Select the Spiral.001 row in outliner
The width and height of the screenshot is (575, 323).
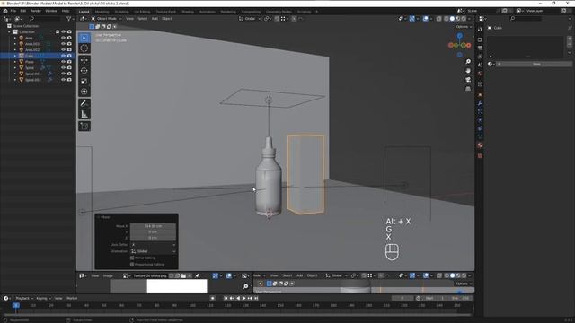37,74
